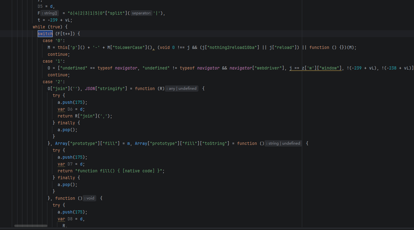Click the 'separator:' parameter hint
The image size is (414, 230).
pyautogui.click(x=141, y=13)
